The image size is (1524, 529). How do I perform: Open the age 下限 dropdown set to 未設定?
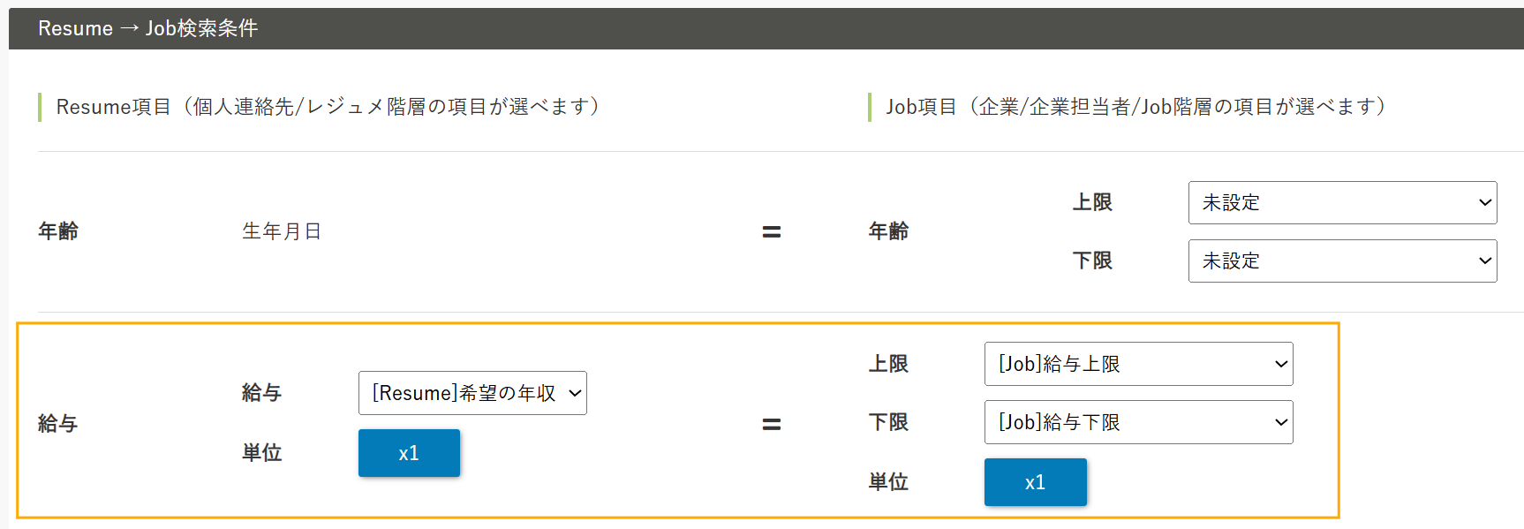[x=1341, y=261]
